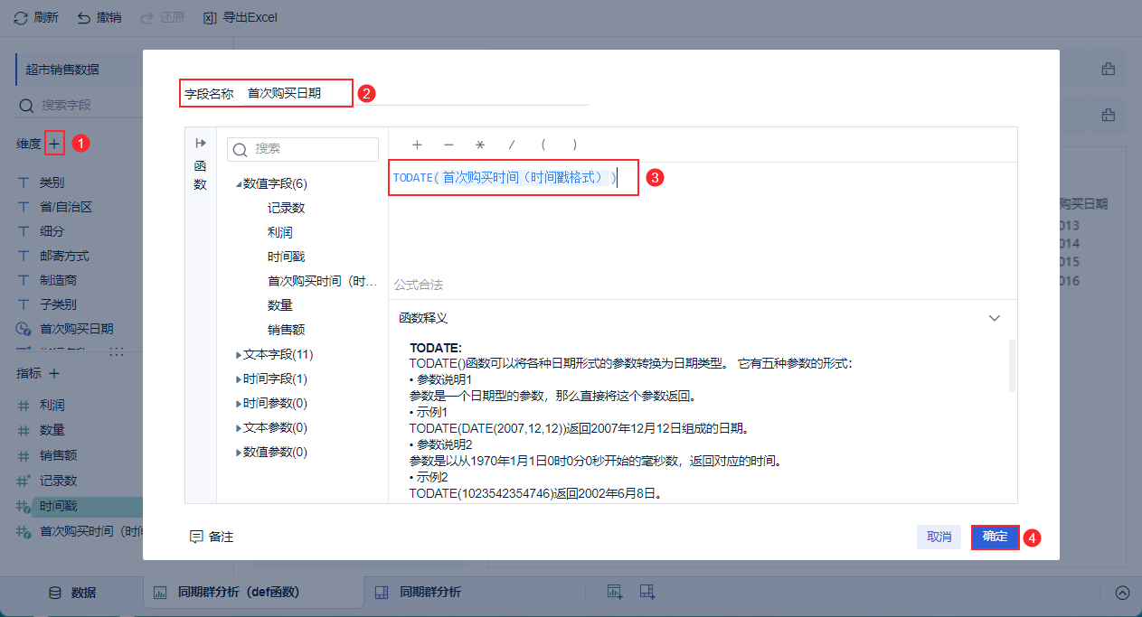
Task: Click the function description scrollbar
Action: (x=1012, y=366)
